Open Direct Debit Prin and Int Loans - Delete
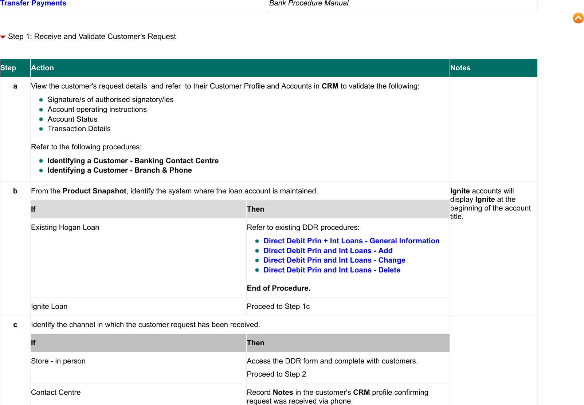This screenshot has width=584, height=405. 332,270
